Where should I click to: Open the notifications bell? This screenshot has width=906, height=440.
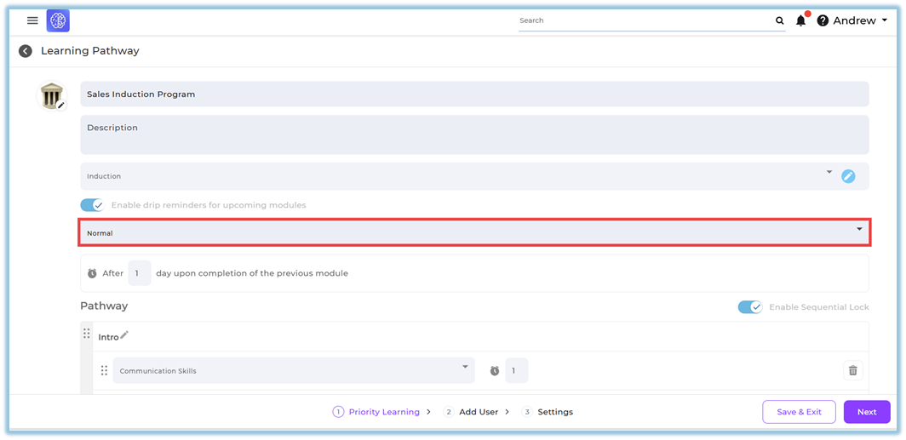click(x=800, y=21)
